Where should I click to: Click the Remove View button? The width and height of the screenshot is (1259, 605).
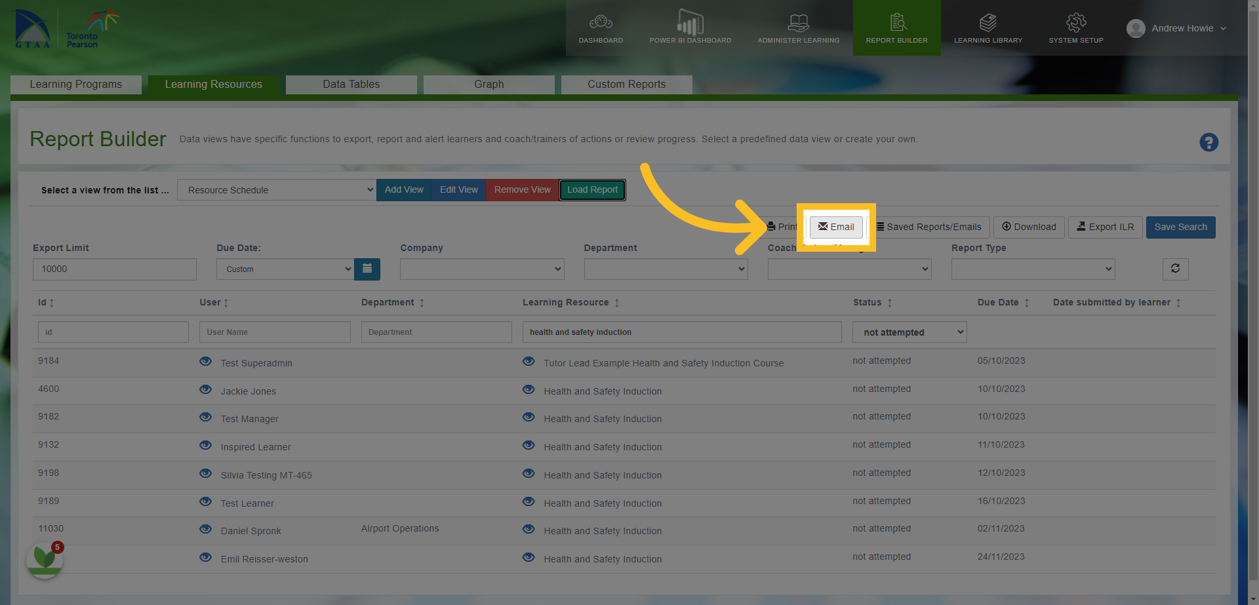[x=522, y=190]
